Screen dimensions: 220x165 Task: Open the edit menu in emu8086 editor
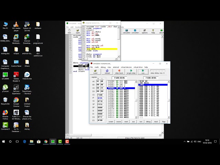[x=72, y=27]
